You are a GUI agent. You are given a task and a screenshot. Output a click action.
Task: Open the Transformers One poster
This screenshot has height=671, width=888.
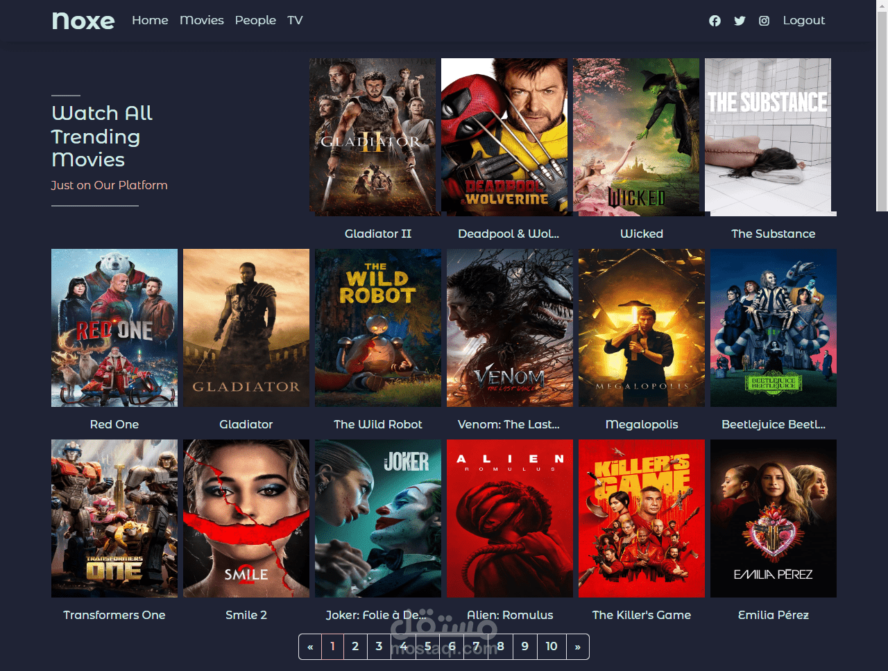pos(114,518)
